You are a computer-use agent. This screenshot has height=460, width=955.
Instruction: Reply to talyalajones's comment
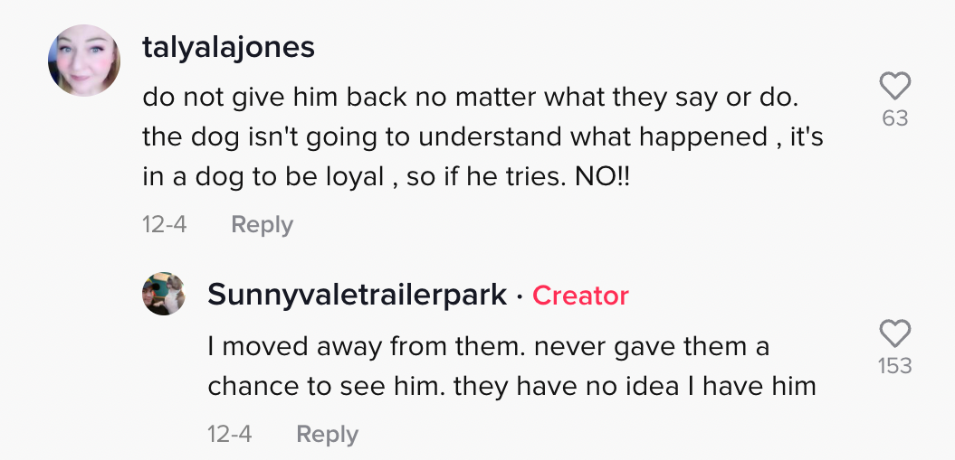(x=262, y=224)
